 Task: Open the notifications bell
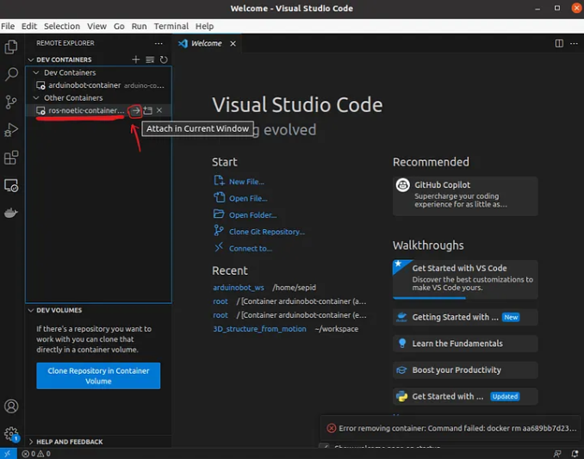(575, 454)
